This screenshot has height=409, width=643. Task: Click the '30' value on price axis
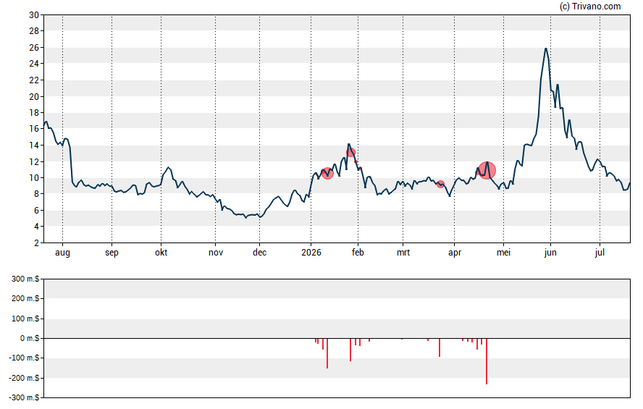pyautogui.click(x=34, y=15)
